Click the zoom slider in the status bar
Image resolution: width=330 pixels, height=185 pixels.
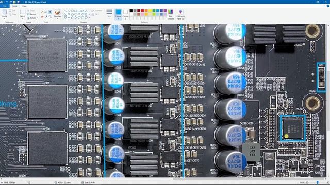pos(318,183)
